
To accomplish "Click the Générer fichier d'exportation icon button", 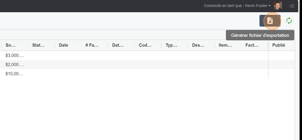I will click(x=270, y=21).
